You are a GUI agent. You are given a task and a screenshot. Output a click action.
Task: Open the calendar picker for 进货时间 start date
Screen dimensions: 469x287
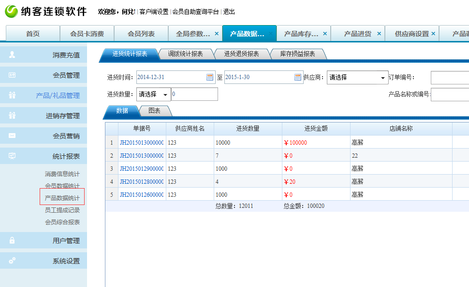pos(210,77)
